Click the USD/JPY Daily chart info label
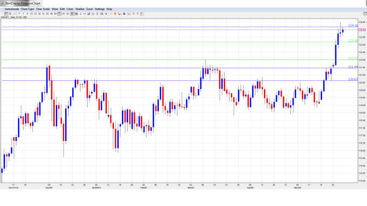 (x=14, y=17)
